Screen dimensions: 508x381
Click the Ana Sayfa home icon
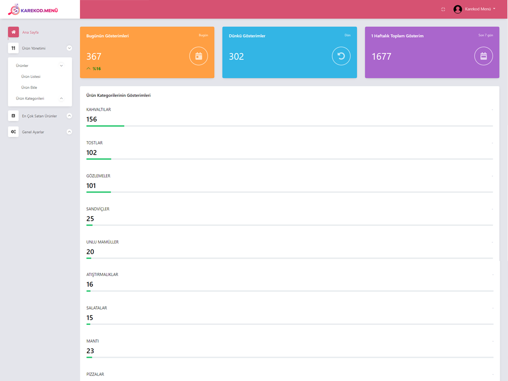(x=13, y=32)
